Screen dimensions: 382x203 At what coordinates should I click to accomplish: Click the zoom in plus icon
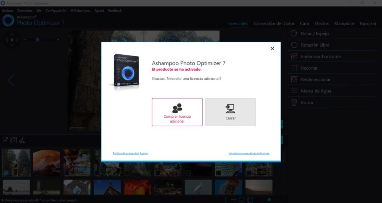pos(58,39)
